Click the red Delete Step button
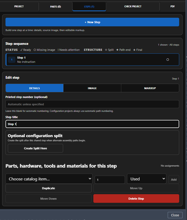This screenshot has width=187, height=220. (x=136, y=199)
